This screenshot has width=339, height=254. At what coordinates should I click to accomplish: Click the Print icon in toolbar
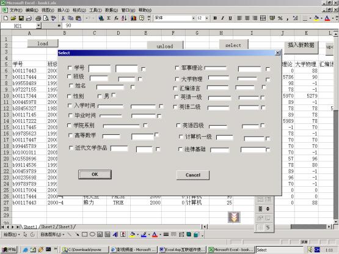pos(38,18)
